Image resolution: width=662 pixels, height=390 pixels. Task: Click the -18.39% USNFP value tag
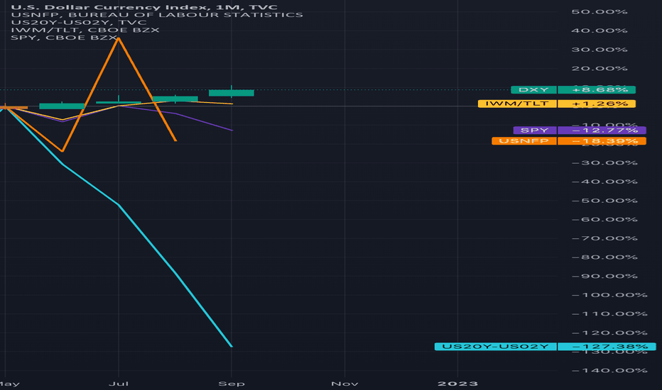click(602, 141)
